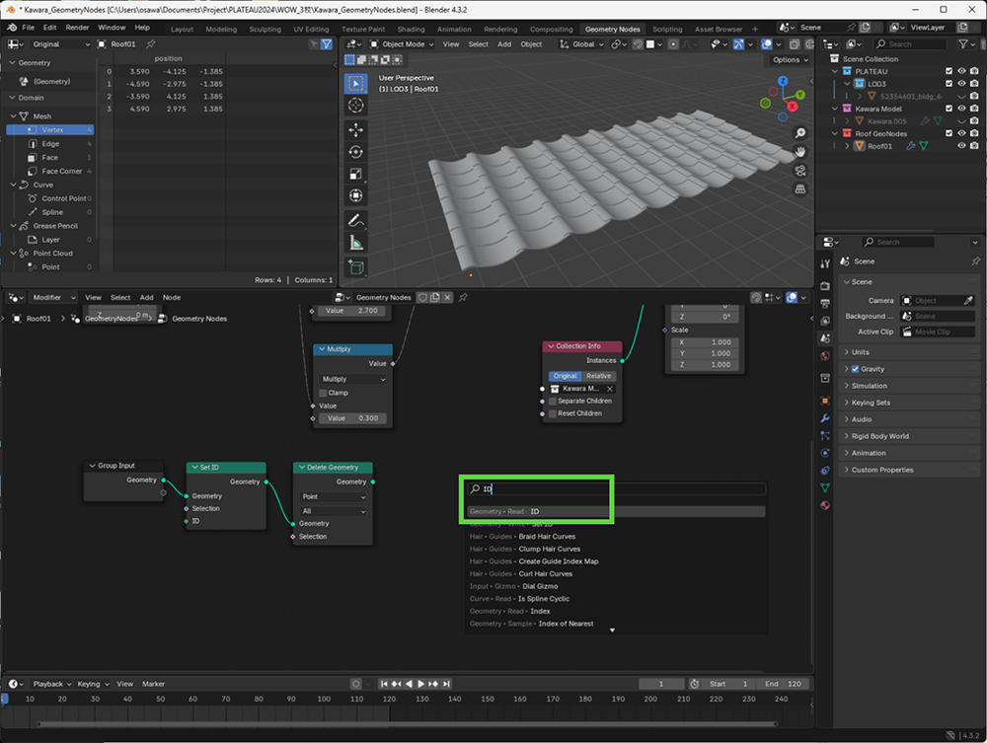Enable Clamp checkbox on Multiply node
987x743 pixels.
[x=323, y=393]
